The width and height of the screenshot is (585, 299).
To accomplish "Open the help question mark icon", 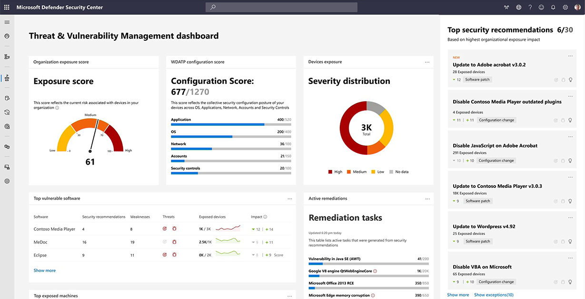I will [x=530, y=7].
